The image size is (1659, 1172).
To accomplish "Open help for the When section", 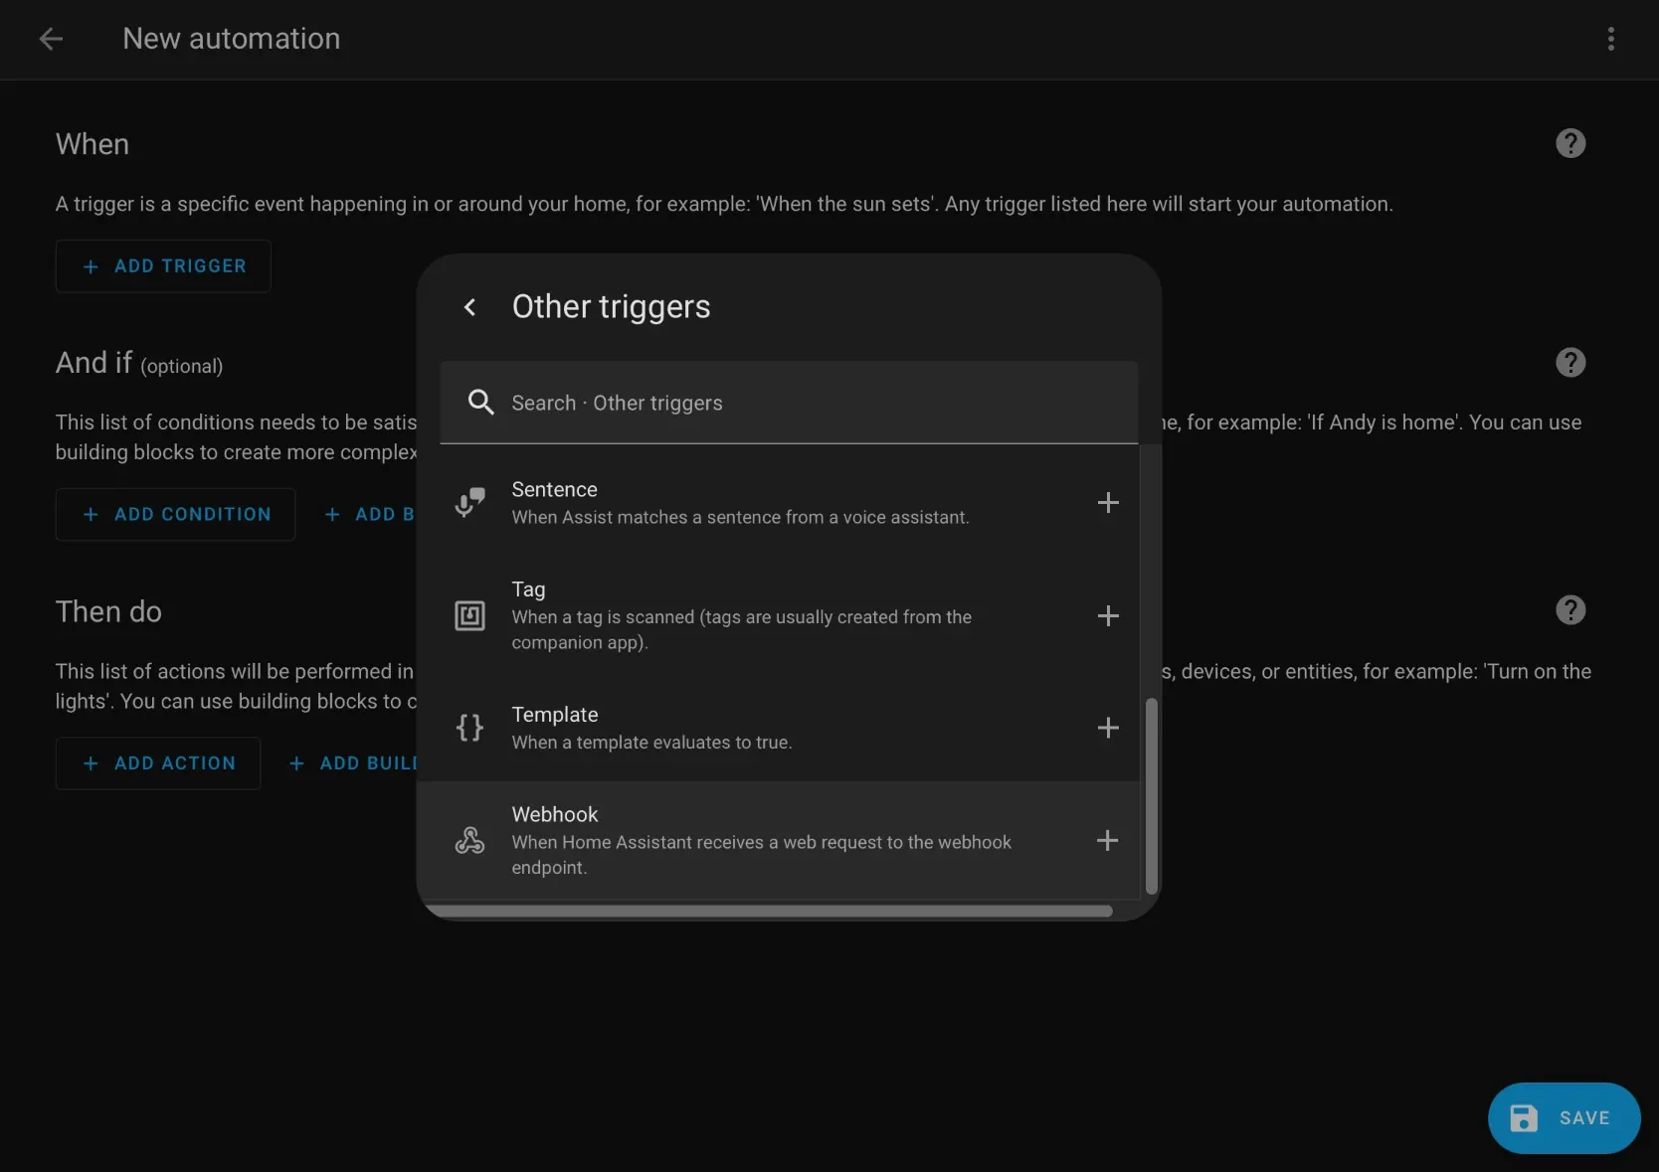I will click(x=1570, y=143).
